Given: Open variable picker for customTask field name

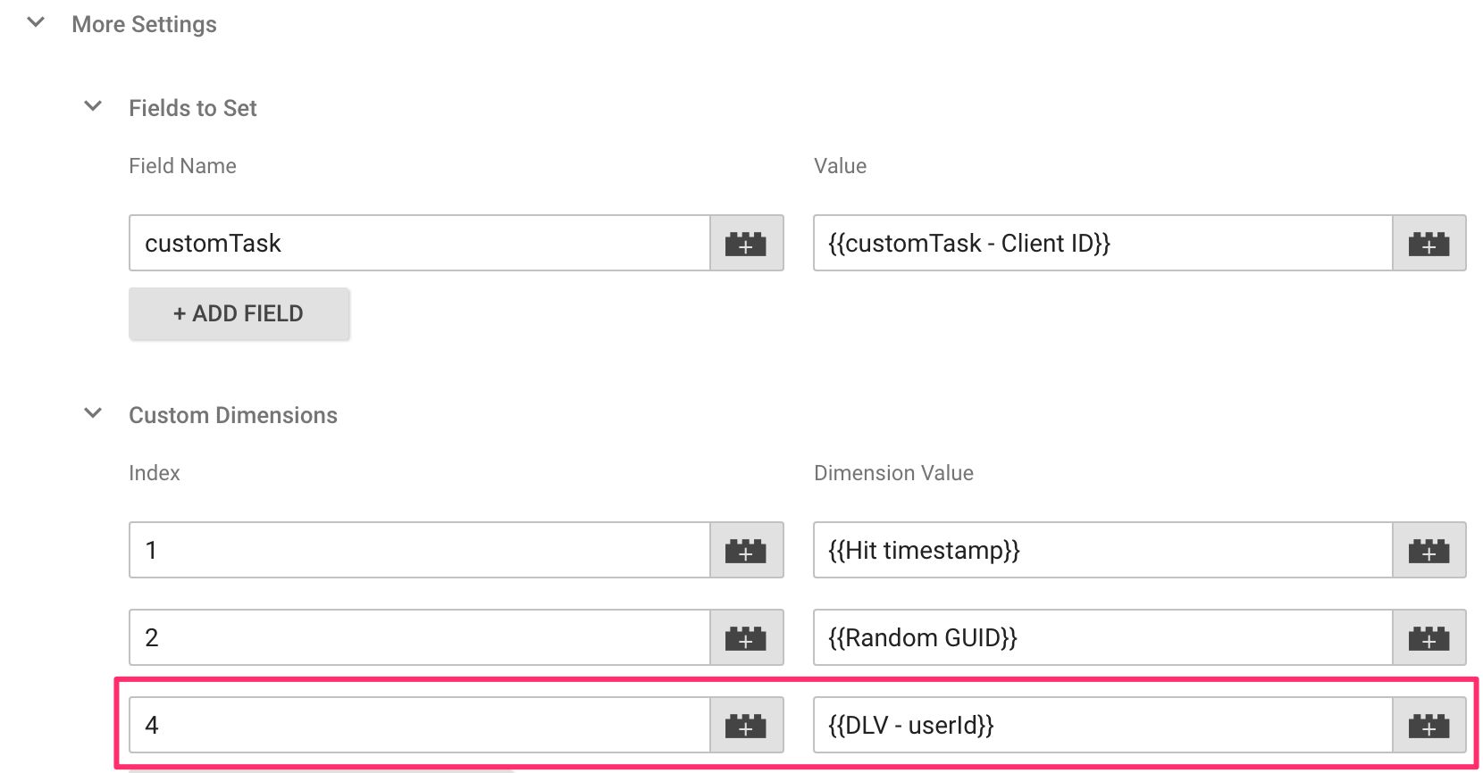Looking at the screenshot, I should click(747, 243).
